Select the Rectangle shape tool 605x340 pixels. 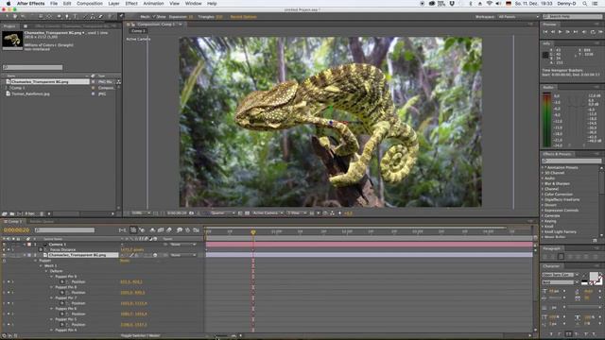(x=59, y=17)
